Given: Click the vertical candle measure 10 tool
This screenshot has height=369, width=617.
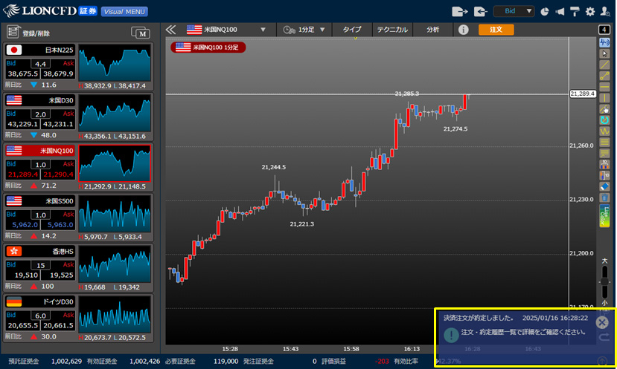Looking at the screenshot, I should (x=604, y=175).
